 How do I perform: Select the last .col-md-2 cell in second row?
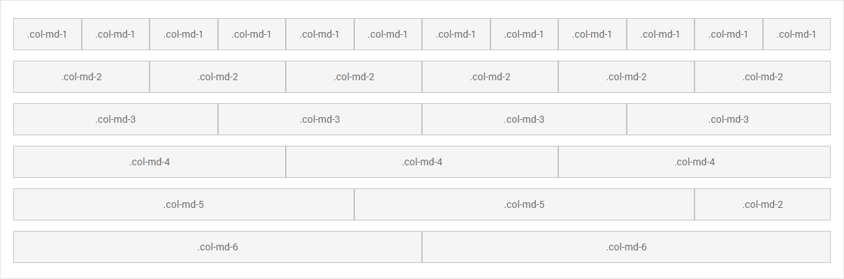coord(762,77)
